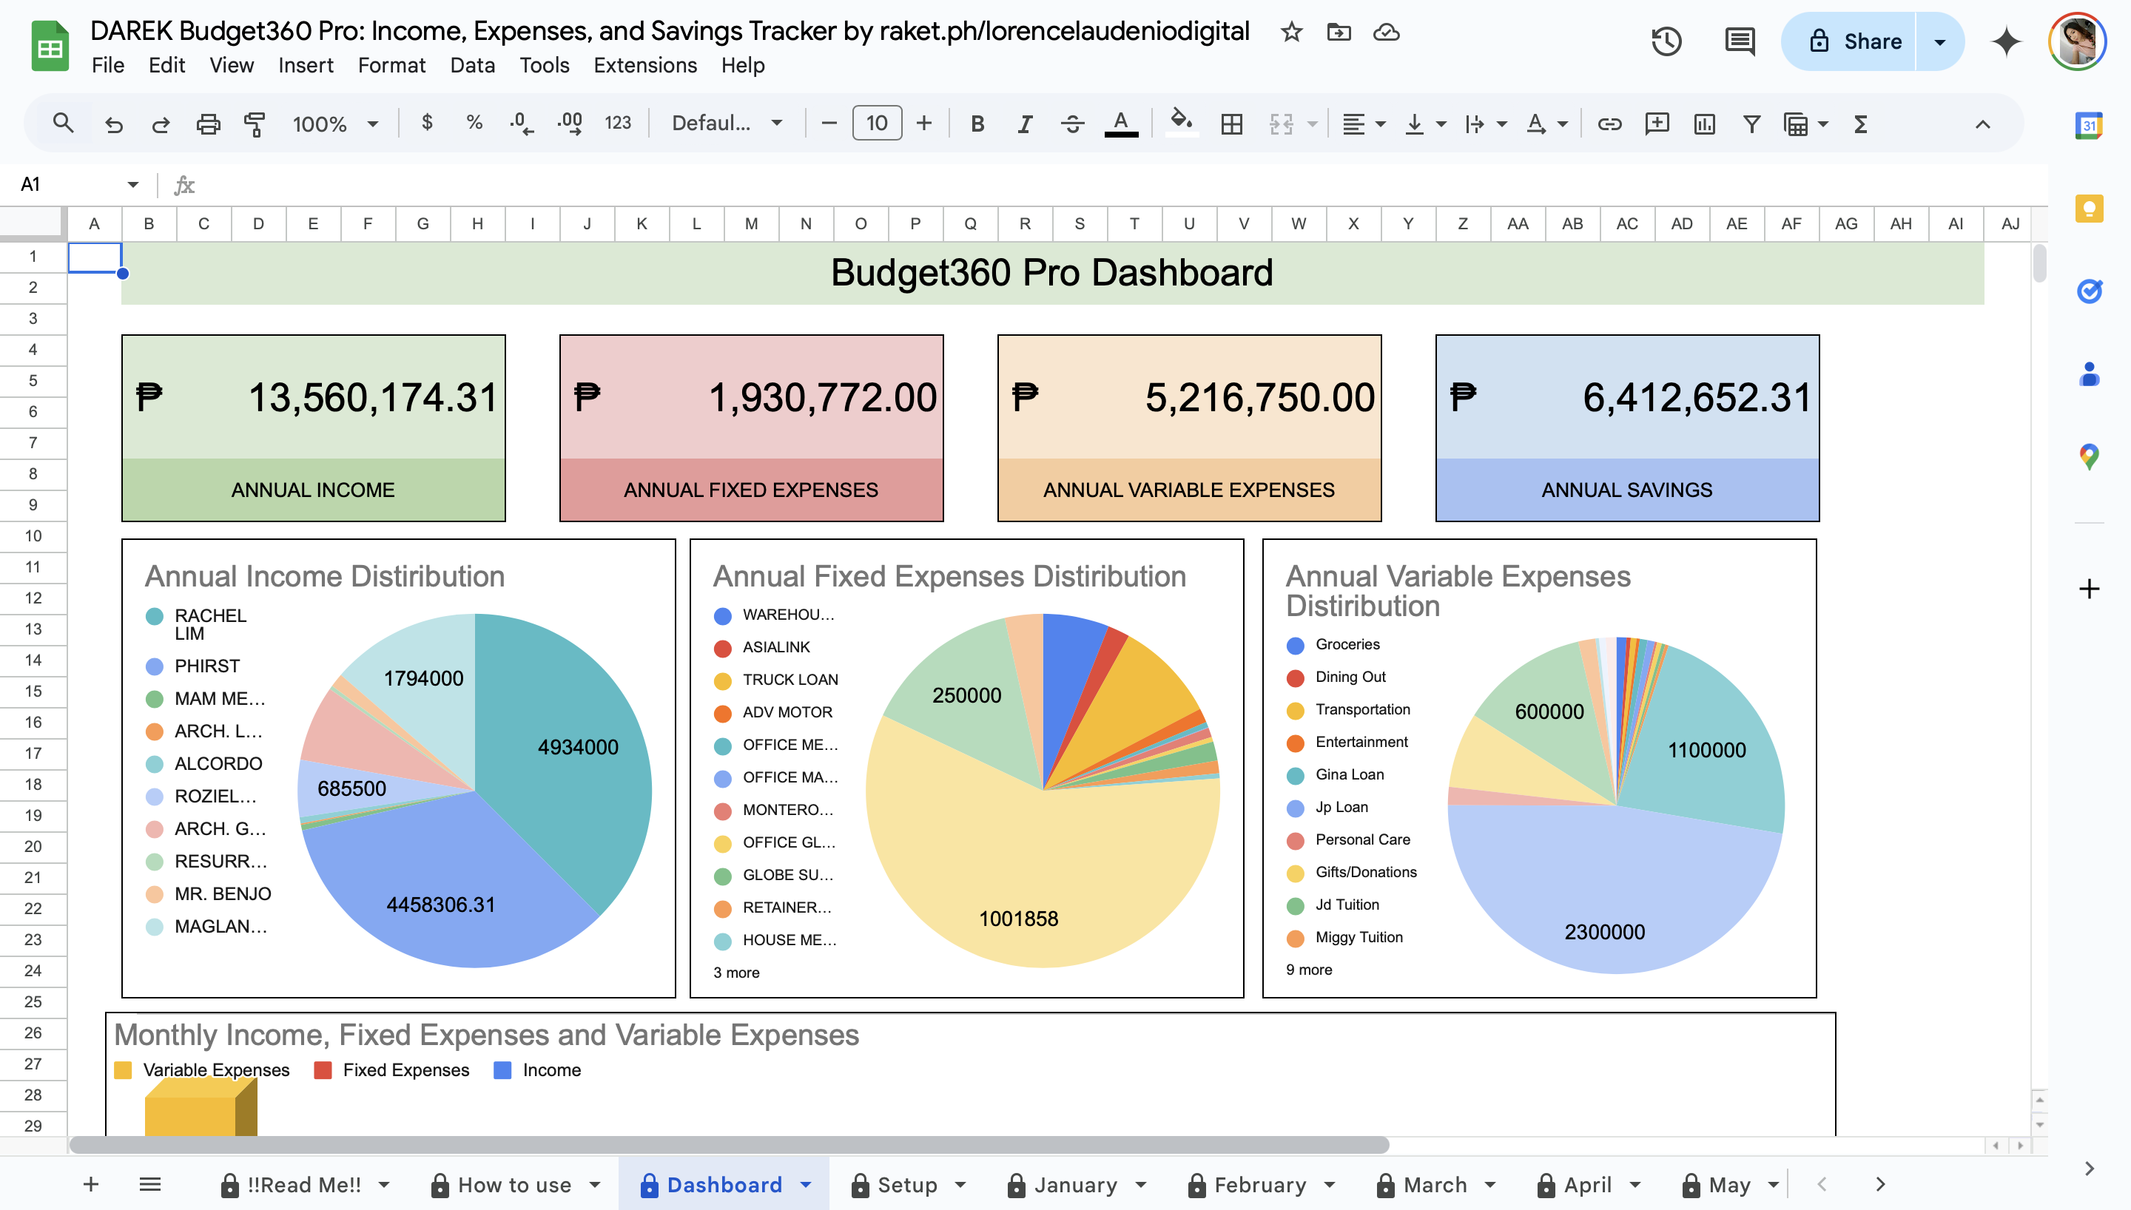
Task: Click the functions sigma icon
Action: tap(1861, 124)
